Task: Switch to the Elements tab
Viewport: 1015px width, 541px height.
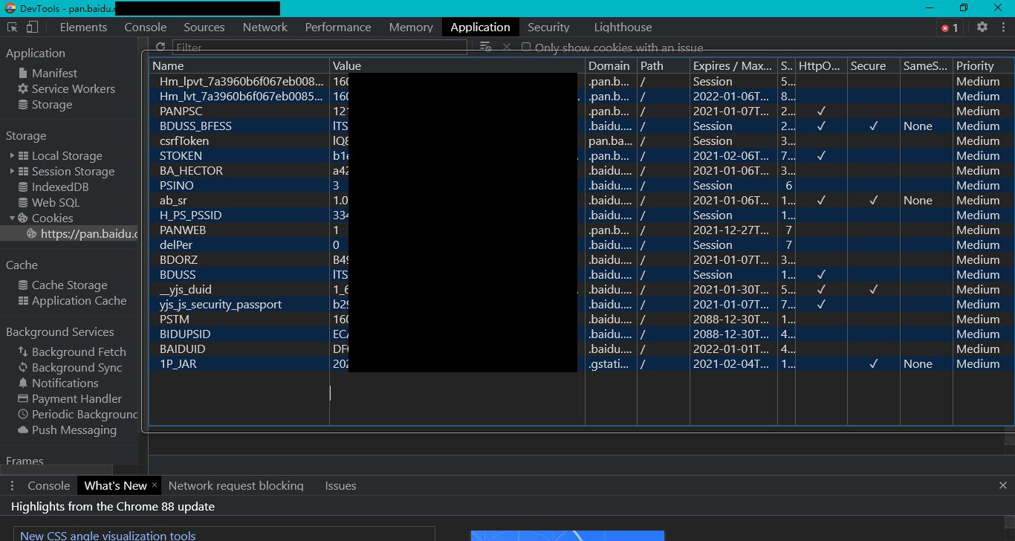Action: point(83,27)
